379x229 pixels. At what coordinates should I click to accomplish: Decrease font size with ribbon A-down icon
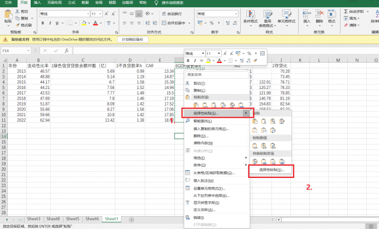click(113, 14)
